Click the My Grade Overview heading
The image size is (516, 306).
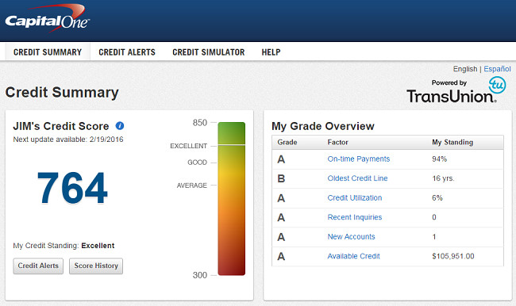pyautogui.click(x=323, y=126)
